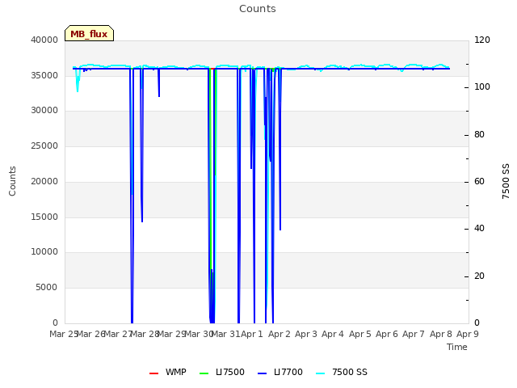Viewport: 517px width, 388px height.
Task: Click the cyan 7500 SS legend swatch
Action: [x=320, y=373]
